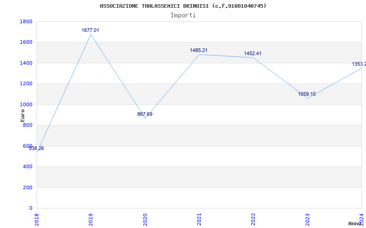Screen dimensions: 366x228
Task: Click the 200 y-axis value
Action: pyautogui.click(x=28, y=187)
